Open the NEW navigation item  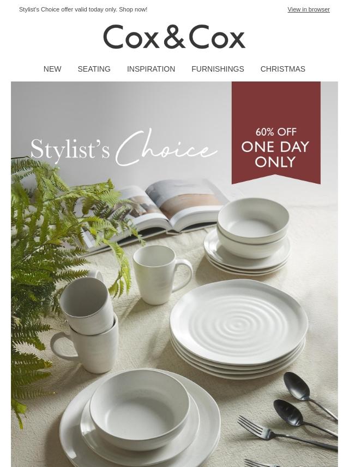tap(52, 69)
